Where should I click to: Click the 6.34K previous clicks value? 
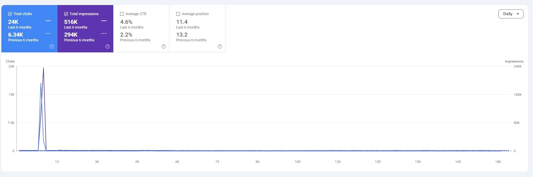tap(15, 35)
